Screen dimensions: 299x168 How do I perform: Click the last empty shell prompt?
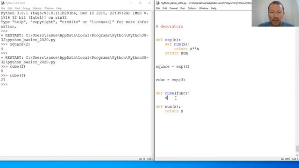4,84
